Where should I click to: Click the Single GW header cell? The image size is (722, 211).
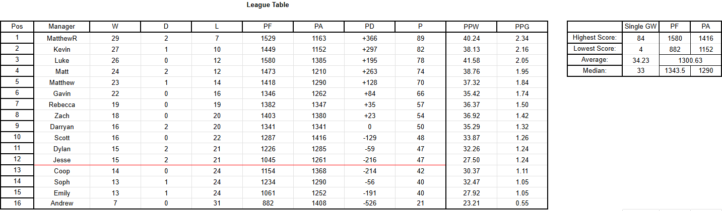coord(640,27)
